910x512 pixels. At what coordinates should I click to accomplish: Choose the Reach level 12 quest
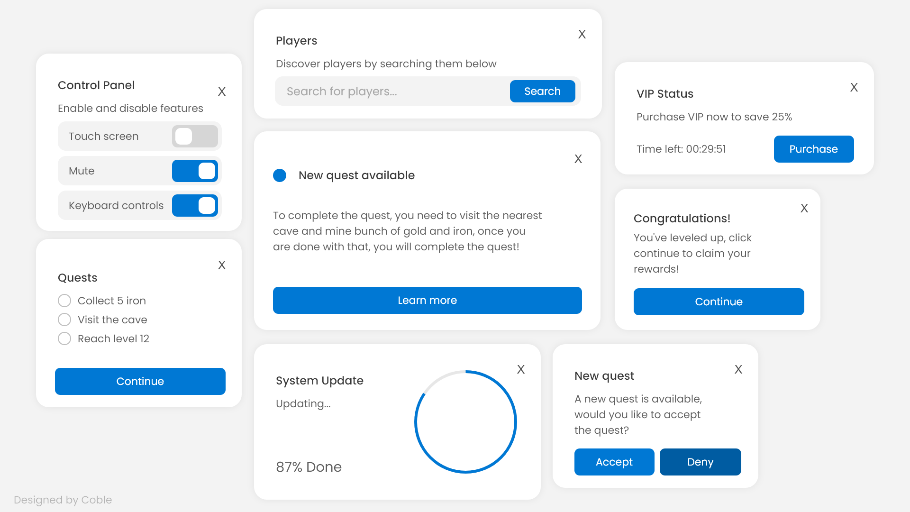click(x=64, y=338)
